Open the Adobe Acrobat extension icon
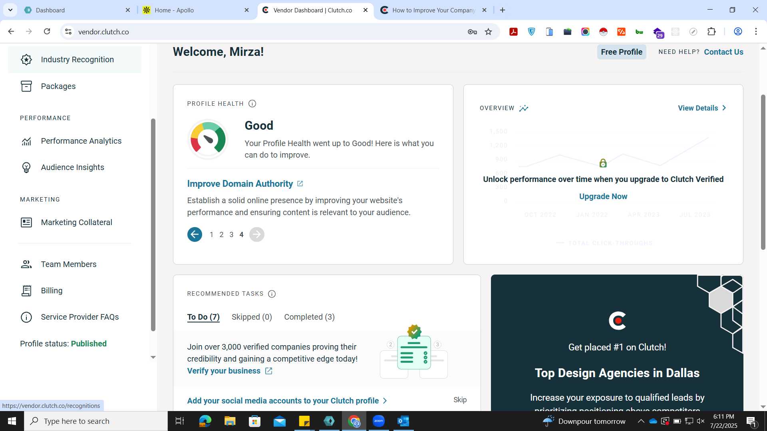The image size is (767, 431). tap(514, 32)
